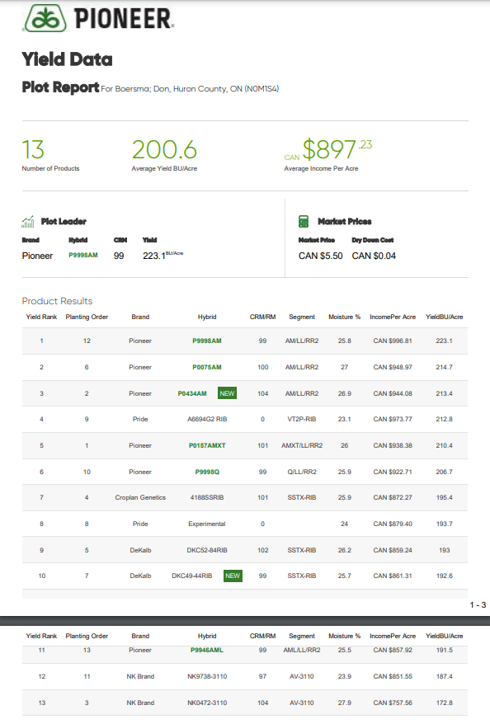
Task: Click the Yield Data title
Action: tap(68, 59)
